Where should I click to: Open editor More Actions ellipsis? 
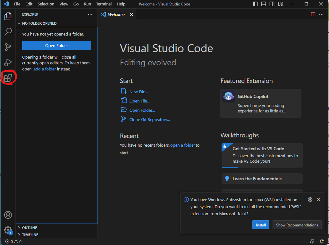pyautogui.click(x=321, y=14)
